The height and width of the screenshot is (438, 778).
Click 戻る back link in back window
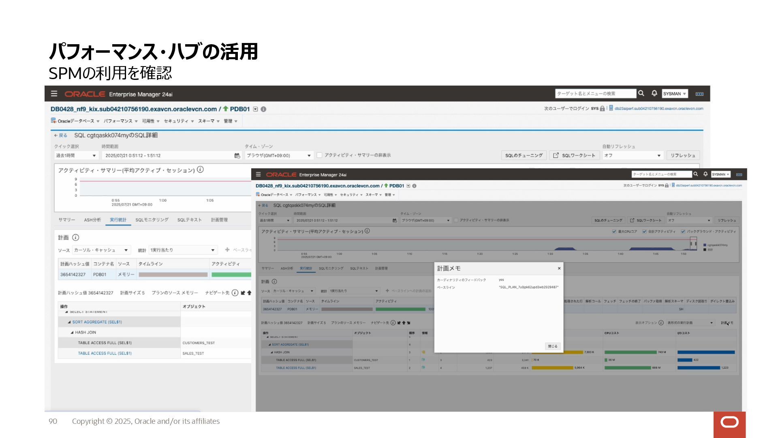61,135
